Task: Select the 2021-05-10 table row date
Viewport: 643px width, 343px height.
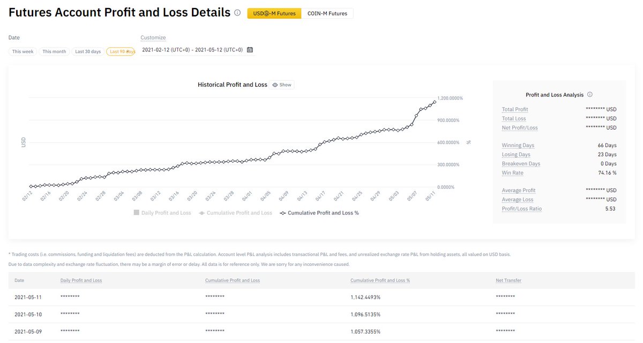Action: [x=28, y=314]
